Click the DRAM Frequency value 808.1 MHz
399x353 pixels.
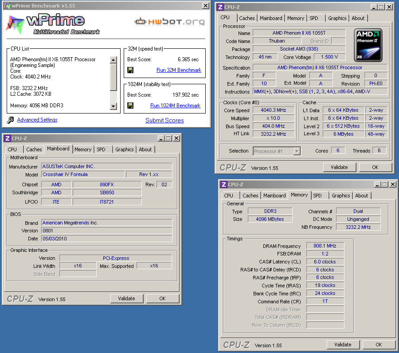point(325,246)
